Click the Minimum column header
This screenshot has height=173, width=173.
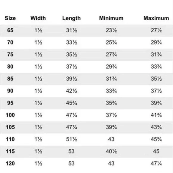click(x=111, y=18)
